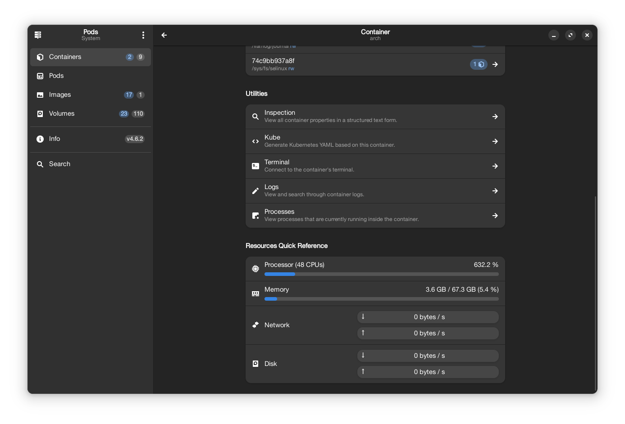Viewport: 625px width, 424px height.
Task: Click the Images sidebar icon
Action: click(40, 95)
